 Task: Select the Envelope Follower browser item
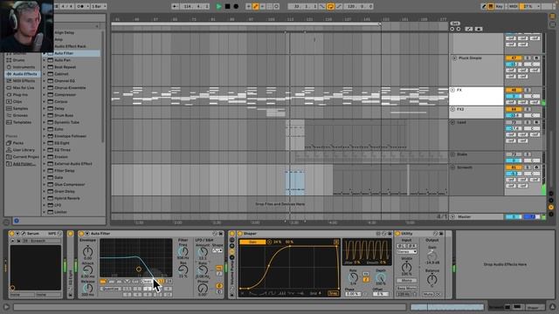(x=70, y=136)
